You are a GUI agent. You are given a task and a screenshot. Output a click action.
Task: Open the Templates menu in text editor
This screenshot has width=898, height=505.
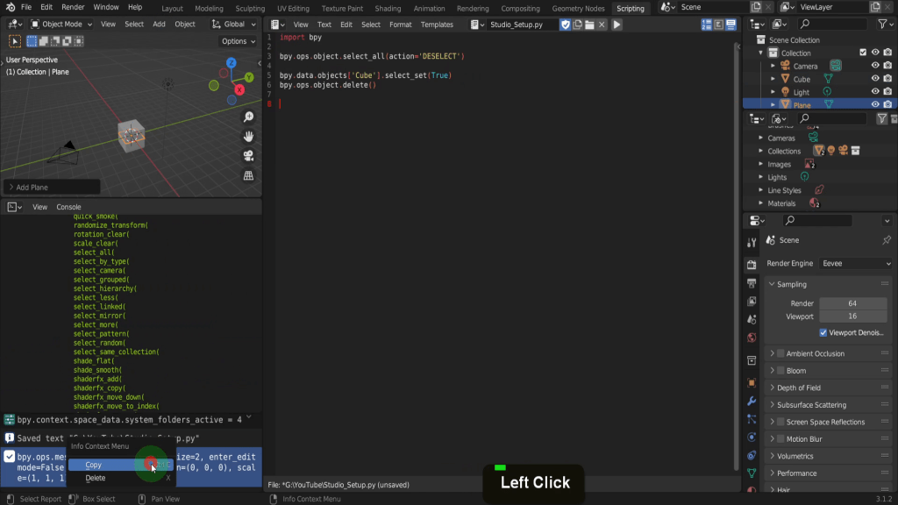(x=437, y=25)
